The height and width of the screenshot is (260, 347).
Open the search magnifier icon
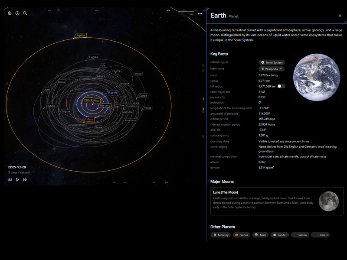[x=24, y=13]
